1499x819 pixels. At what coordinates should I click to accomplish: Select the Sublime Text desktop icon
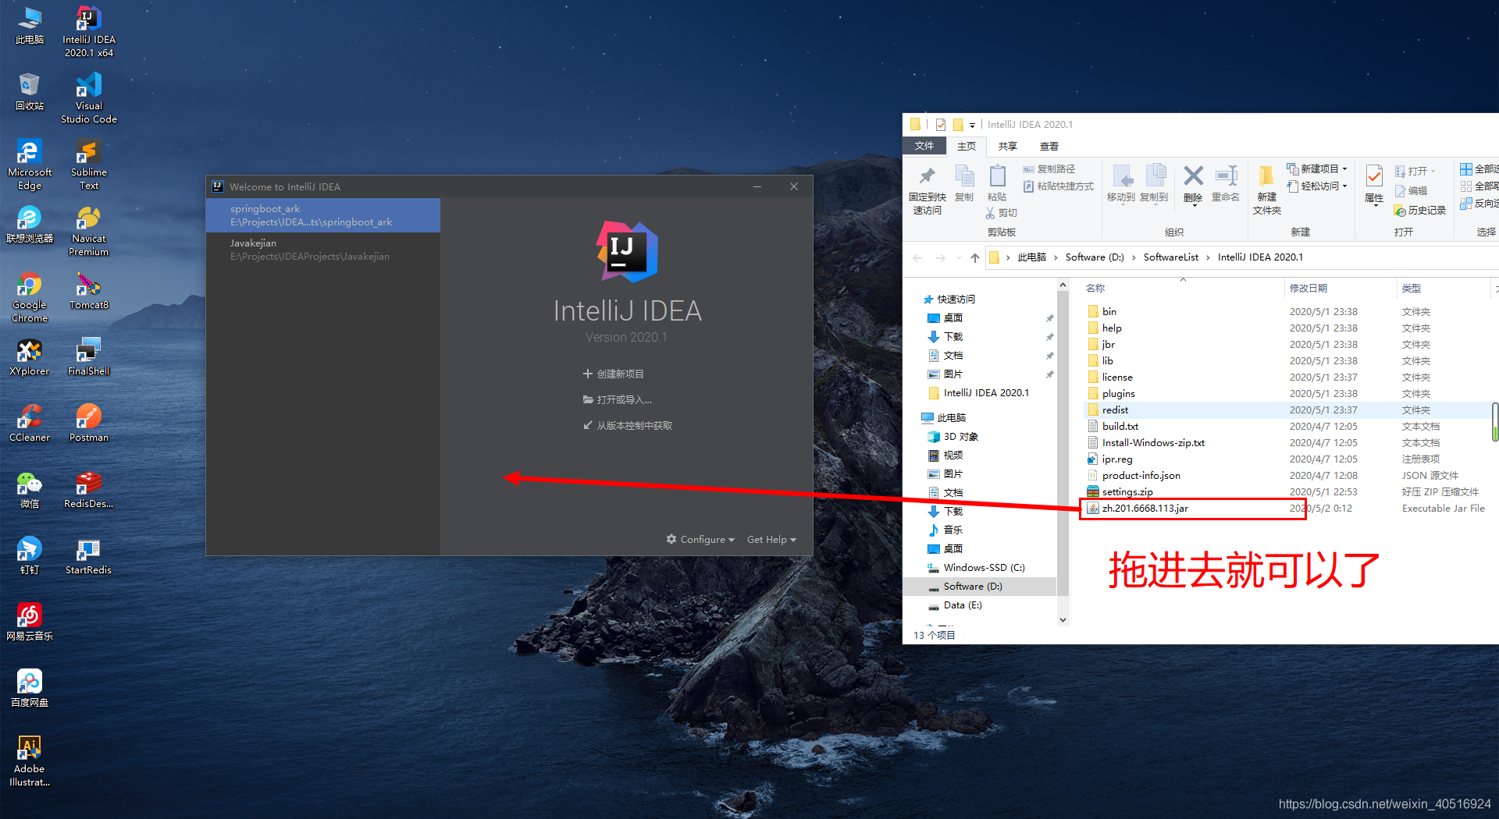88,164
